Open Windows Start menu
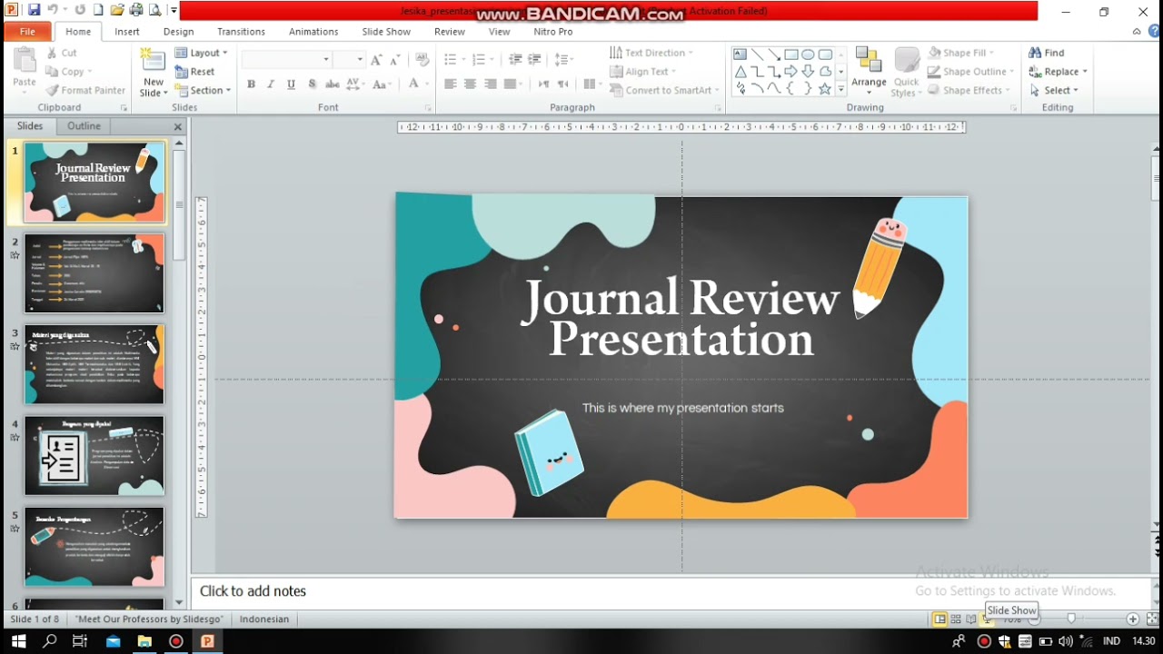Image resolution: width=1163 pixels, height=654 pixels. [18, 641]
